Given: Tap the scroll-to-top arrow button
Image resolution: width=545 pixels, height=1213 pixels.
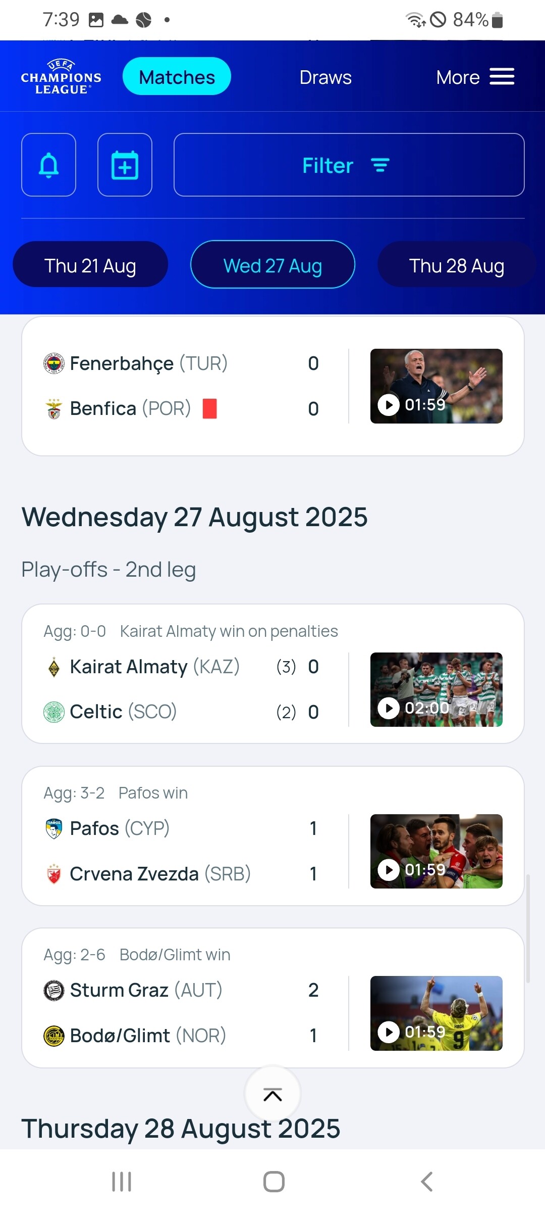Looking at the screenshot, I should coord(272,1094).
